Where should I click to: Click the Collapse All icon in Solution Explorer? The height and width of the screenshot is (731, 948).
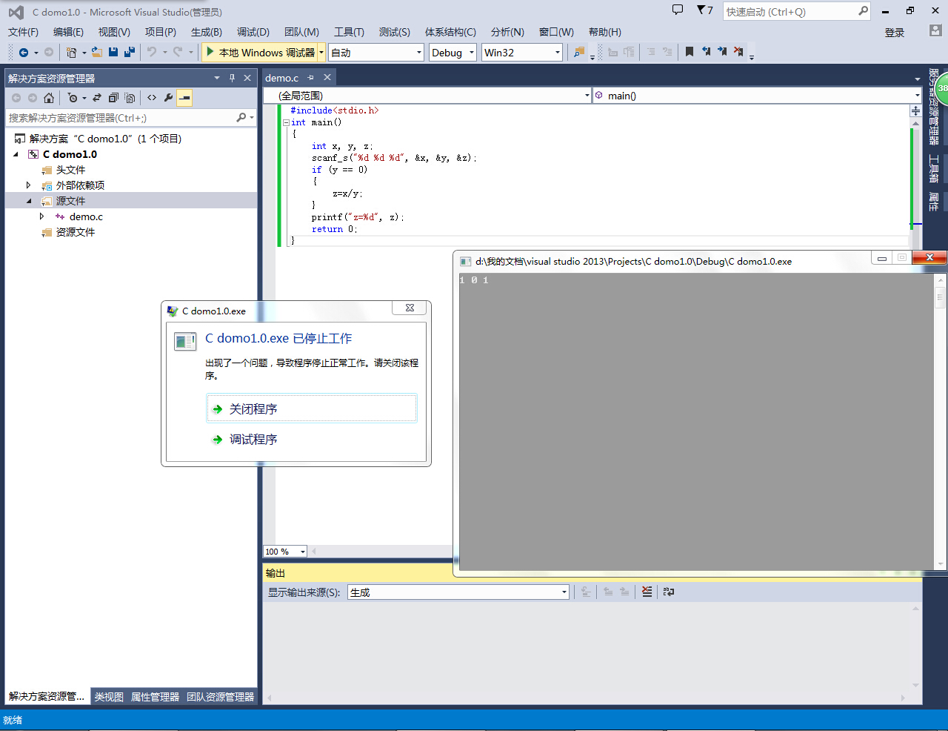tap(113, 98)
